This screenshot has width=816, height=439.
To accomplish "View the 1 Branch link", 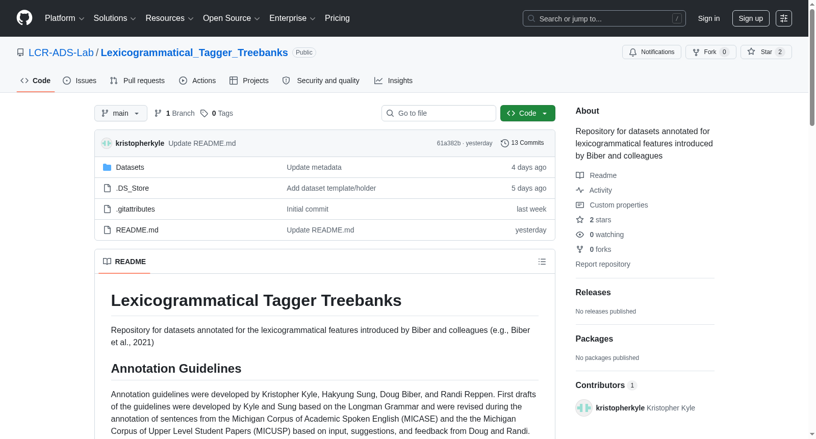I will pyautogui.click(x=175, y=113).
